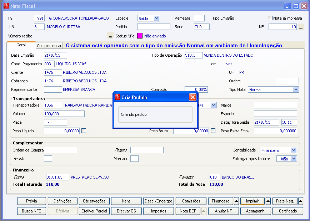Click the Cria Pedido dialog app icon
This screenshot has height=221, width=310.
[x=117, y=97]
